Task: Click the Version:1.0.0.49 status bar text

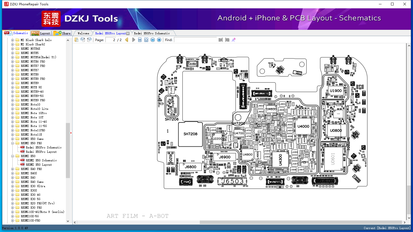Action: coord(15,228)
